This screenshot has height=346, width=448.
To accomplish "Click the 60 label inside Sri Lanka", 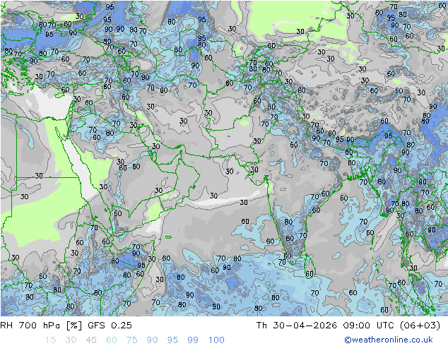I will (310, 274).
